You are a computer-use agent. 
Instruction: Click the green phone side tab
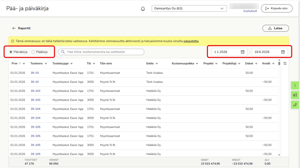pyautogui.click(x=295, y=105)
